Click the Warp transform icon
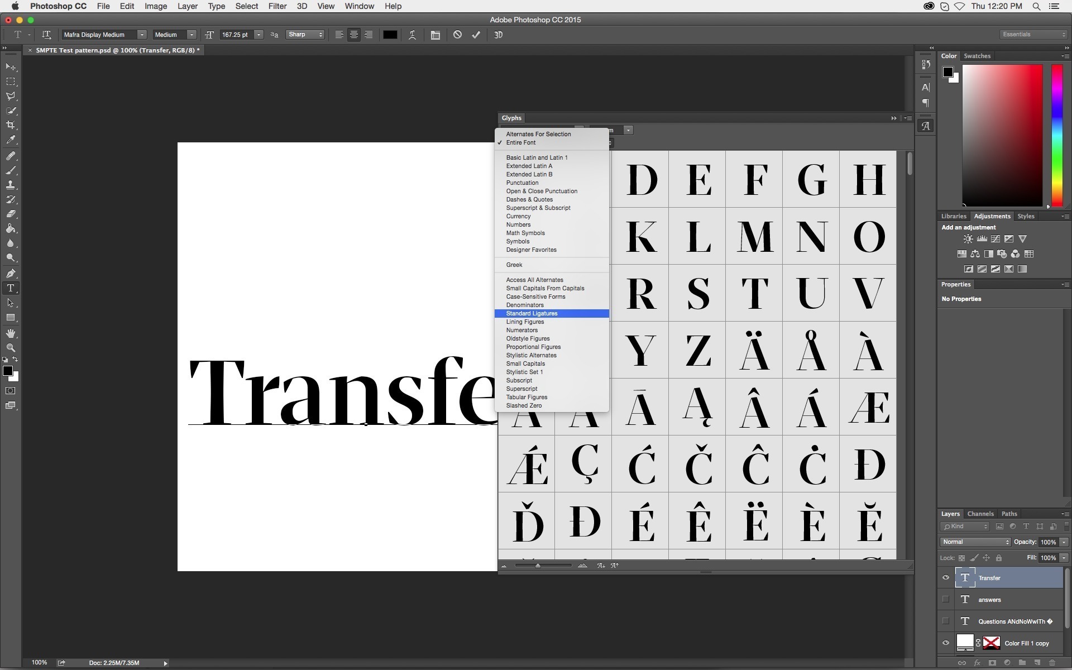This screenshot has height=670, width=1072. click(x=413, y=35)
